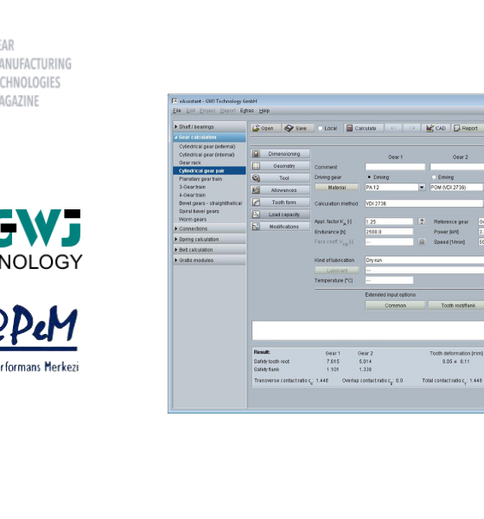Click the Common button

395,305
